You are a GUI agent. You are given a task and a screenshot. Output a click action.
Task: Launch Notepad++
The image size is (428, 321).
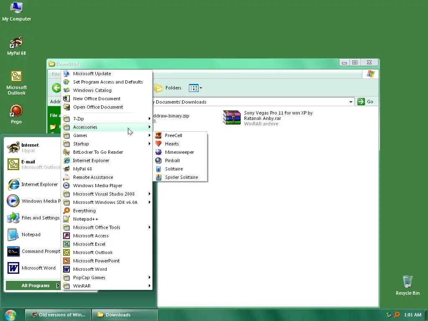[107, 219]
